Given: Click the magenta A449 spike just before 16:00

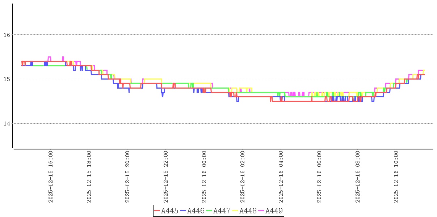Looking at the screenshot, I should (49, 57).
